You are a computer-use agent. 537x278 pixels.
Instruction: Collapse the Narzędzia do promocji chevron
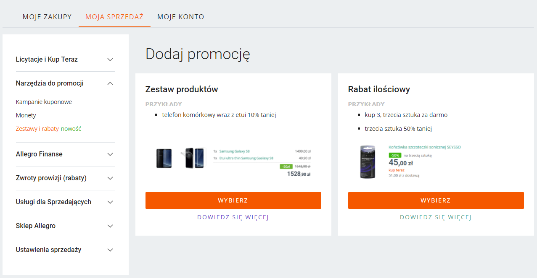click(110, 83)
